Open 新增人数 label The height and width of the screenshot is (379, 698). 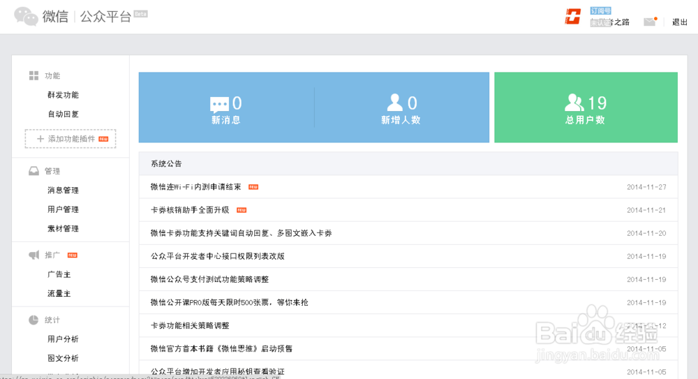[401, 120]
